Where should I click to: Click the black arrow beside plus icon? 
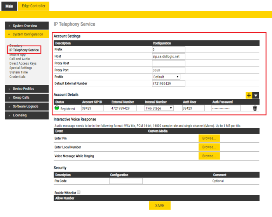coord(255,95)
